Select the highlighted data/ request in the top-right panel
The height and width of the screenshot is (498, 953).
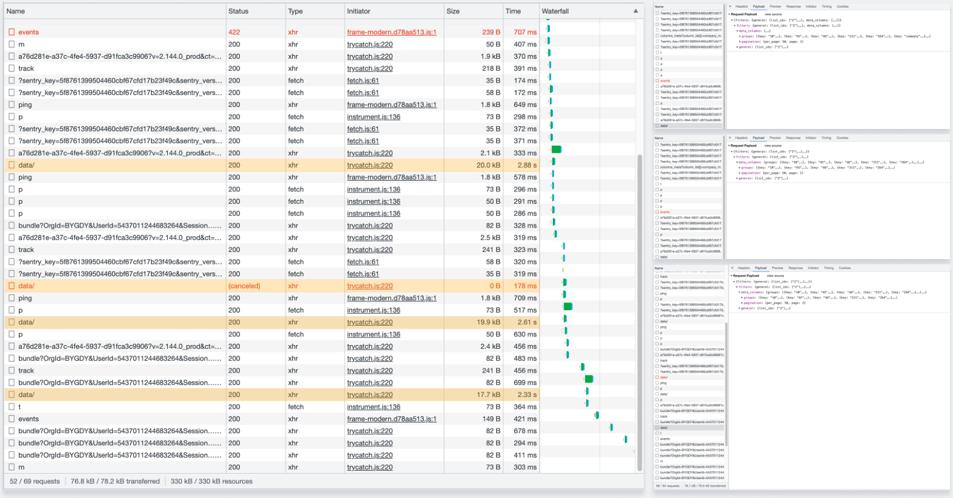tap(689, 126)
